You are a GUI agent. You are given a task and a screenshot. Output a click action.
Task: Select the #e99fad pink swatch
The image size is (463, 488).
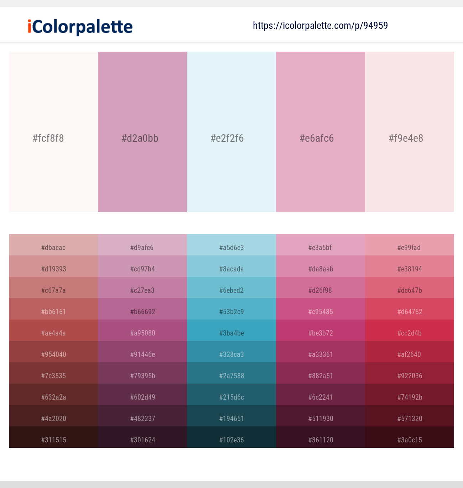pos(409,247)
